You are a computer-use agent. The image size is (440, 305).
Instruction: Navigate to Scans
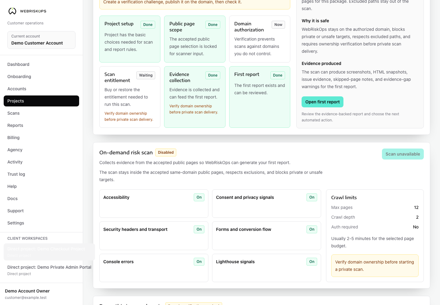click(x=41, y=113)
